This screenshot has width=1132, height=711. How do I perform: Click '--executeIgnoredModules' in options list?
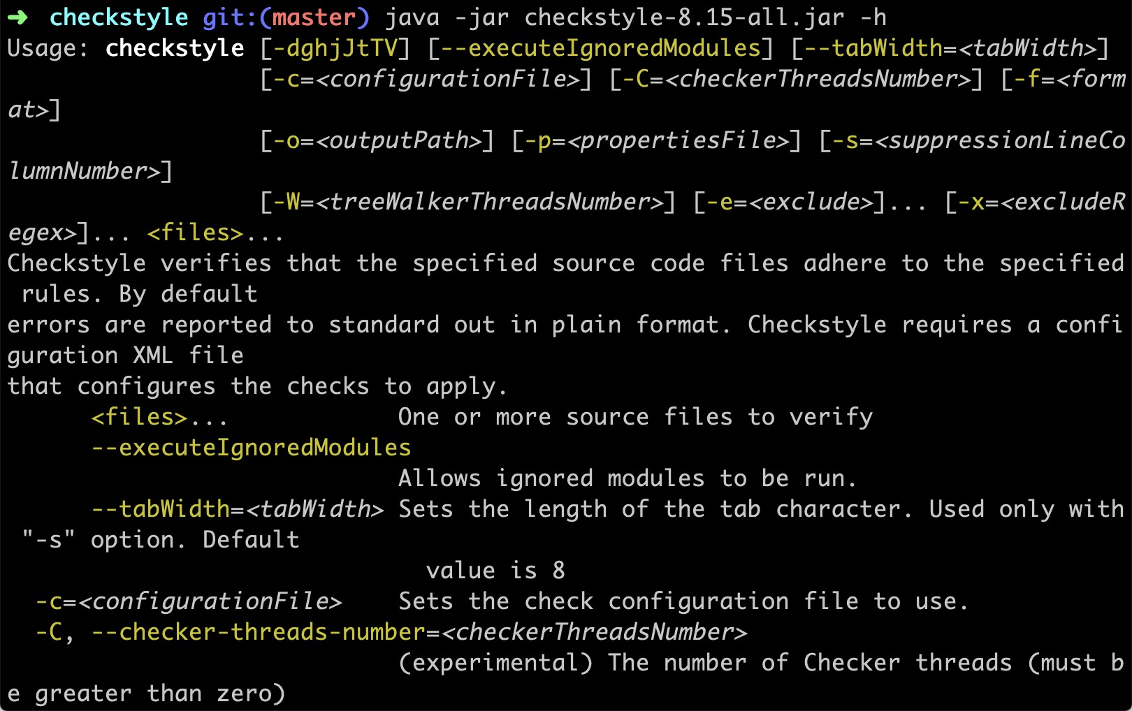251,448
